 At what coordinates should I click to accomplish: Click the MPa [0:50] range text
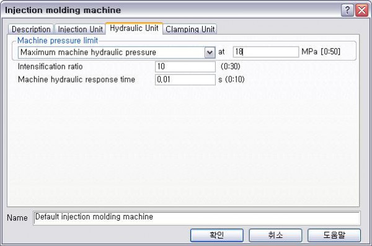pos(321,51)
